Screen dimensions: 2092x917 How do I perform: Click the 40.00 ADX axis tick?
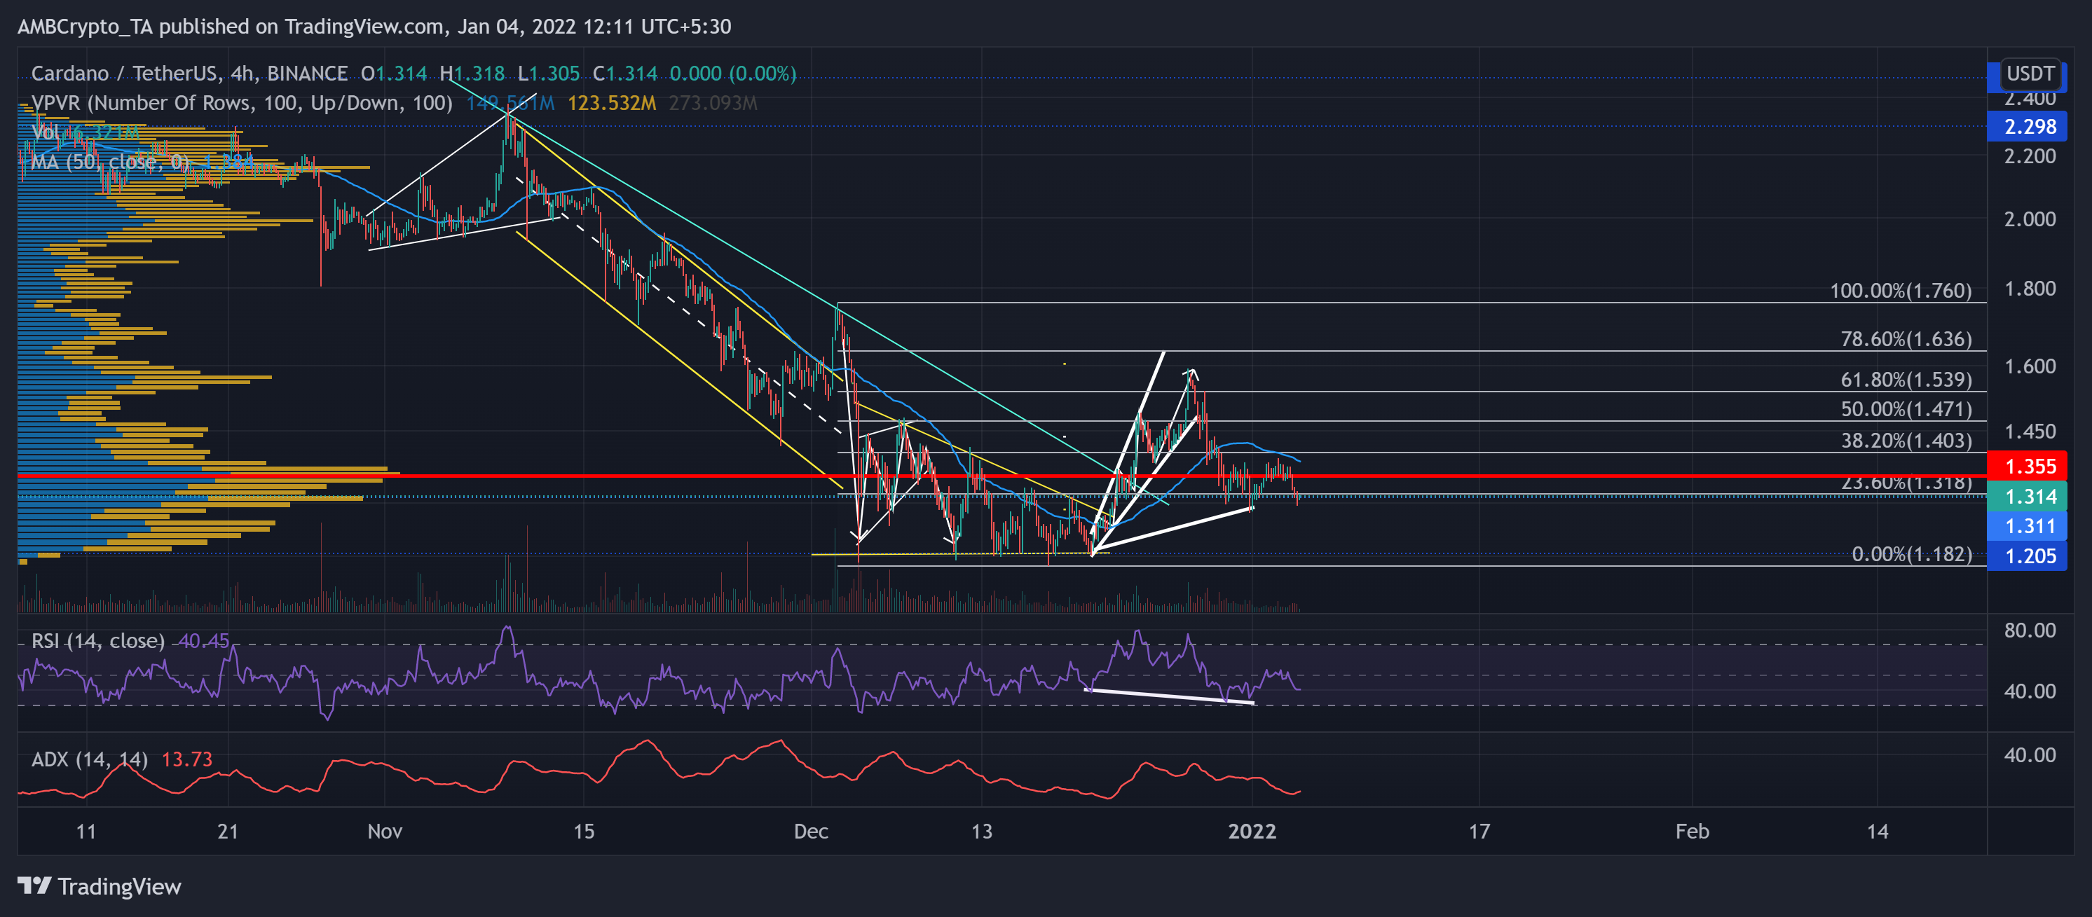(x=2030, y=755)
